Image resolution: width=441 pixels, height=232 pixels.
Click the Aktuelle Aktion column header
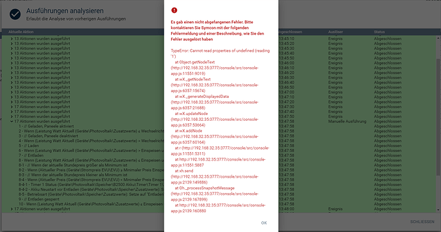pyautogui.click(x=21, y=32)
